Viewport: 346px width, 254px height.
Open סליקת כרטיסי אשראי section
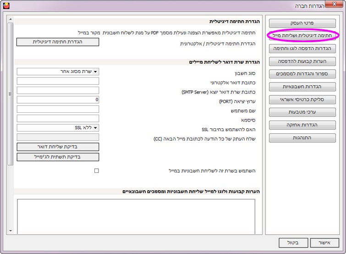(302, 99)
